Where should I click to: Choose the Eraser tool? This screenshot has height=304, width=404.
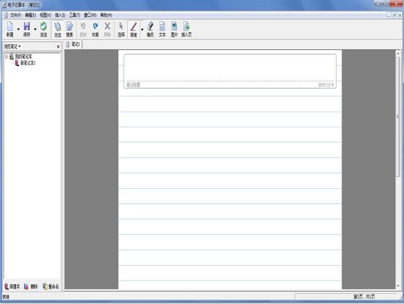pos(150,29)
